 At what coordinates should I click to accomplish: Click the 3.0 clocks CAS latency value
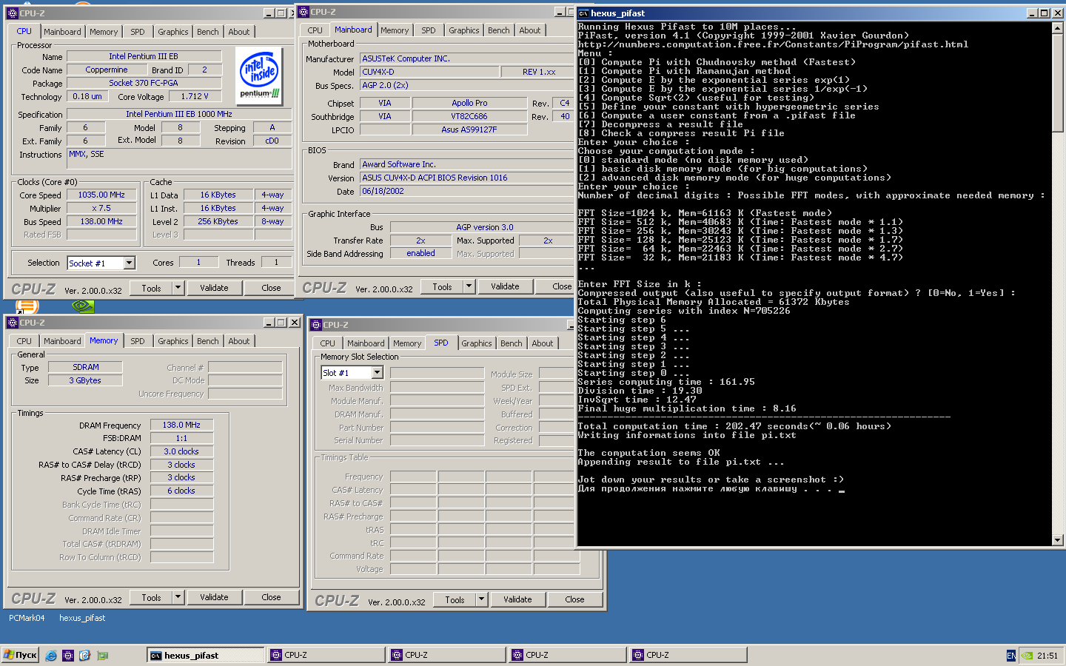[181, 451]
